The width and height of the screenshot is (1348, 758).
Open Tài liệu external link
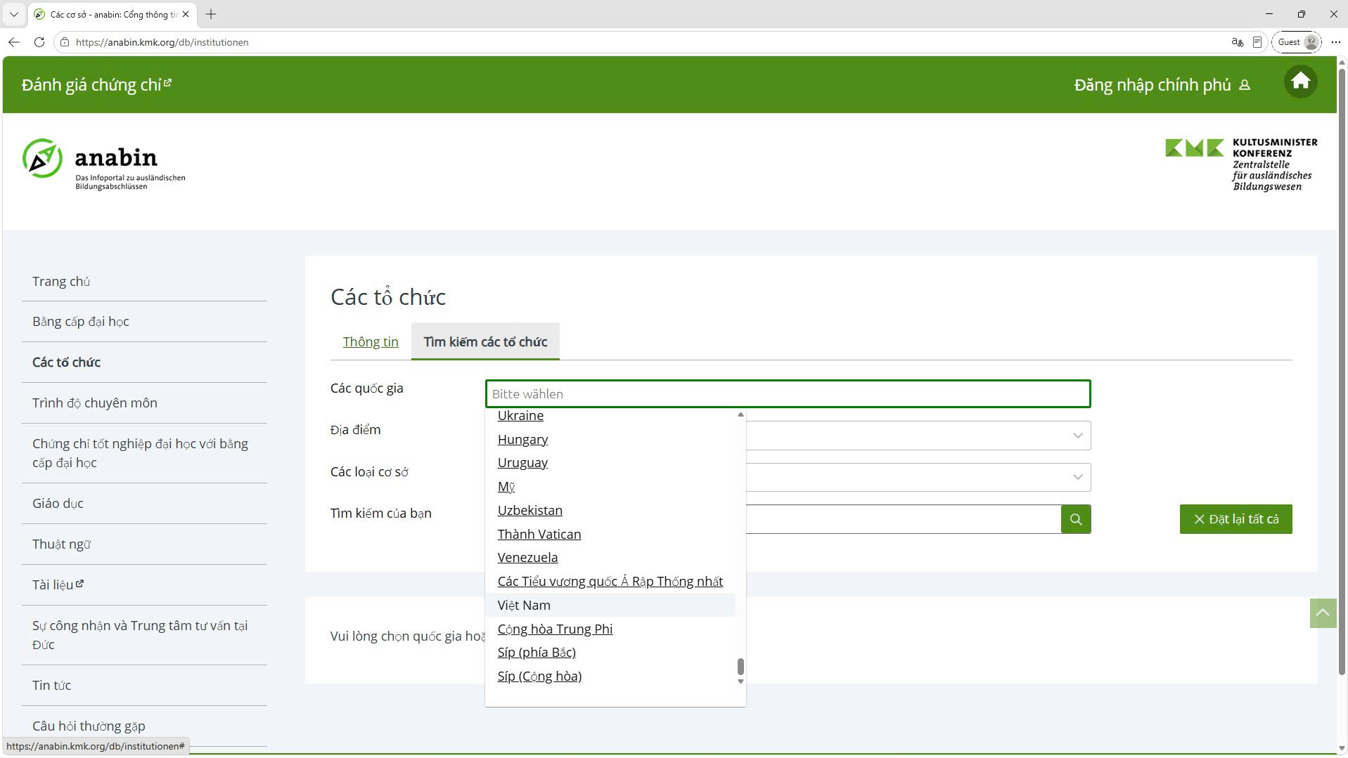tap(58, 584)
